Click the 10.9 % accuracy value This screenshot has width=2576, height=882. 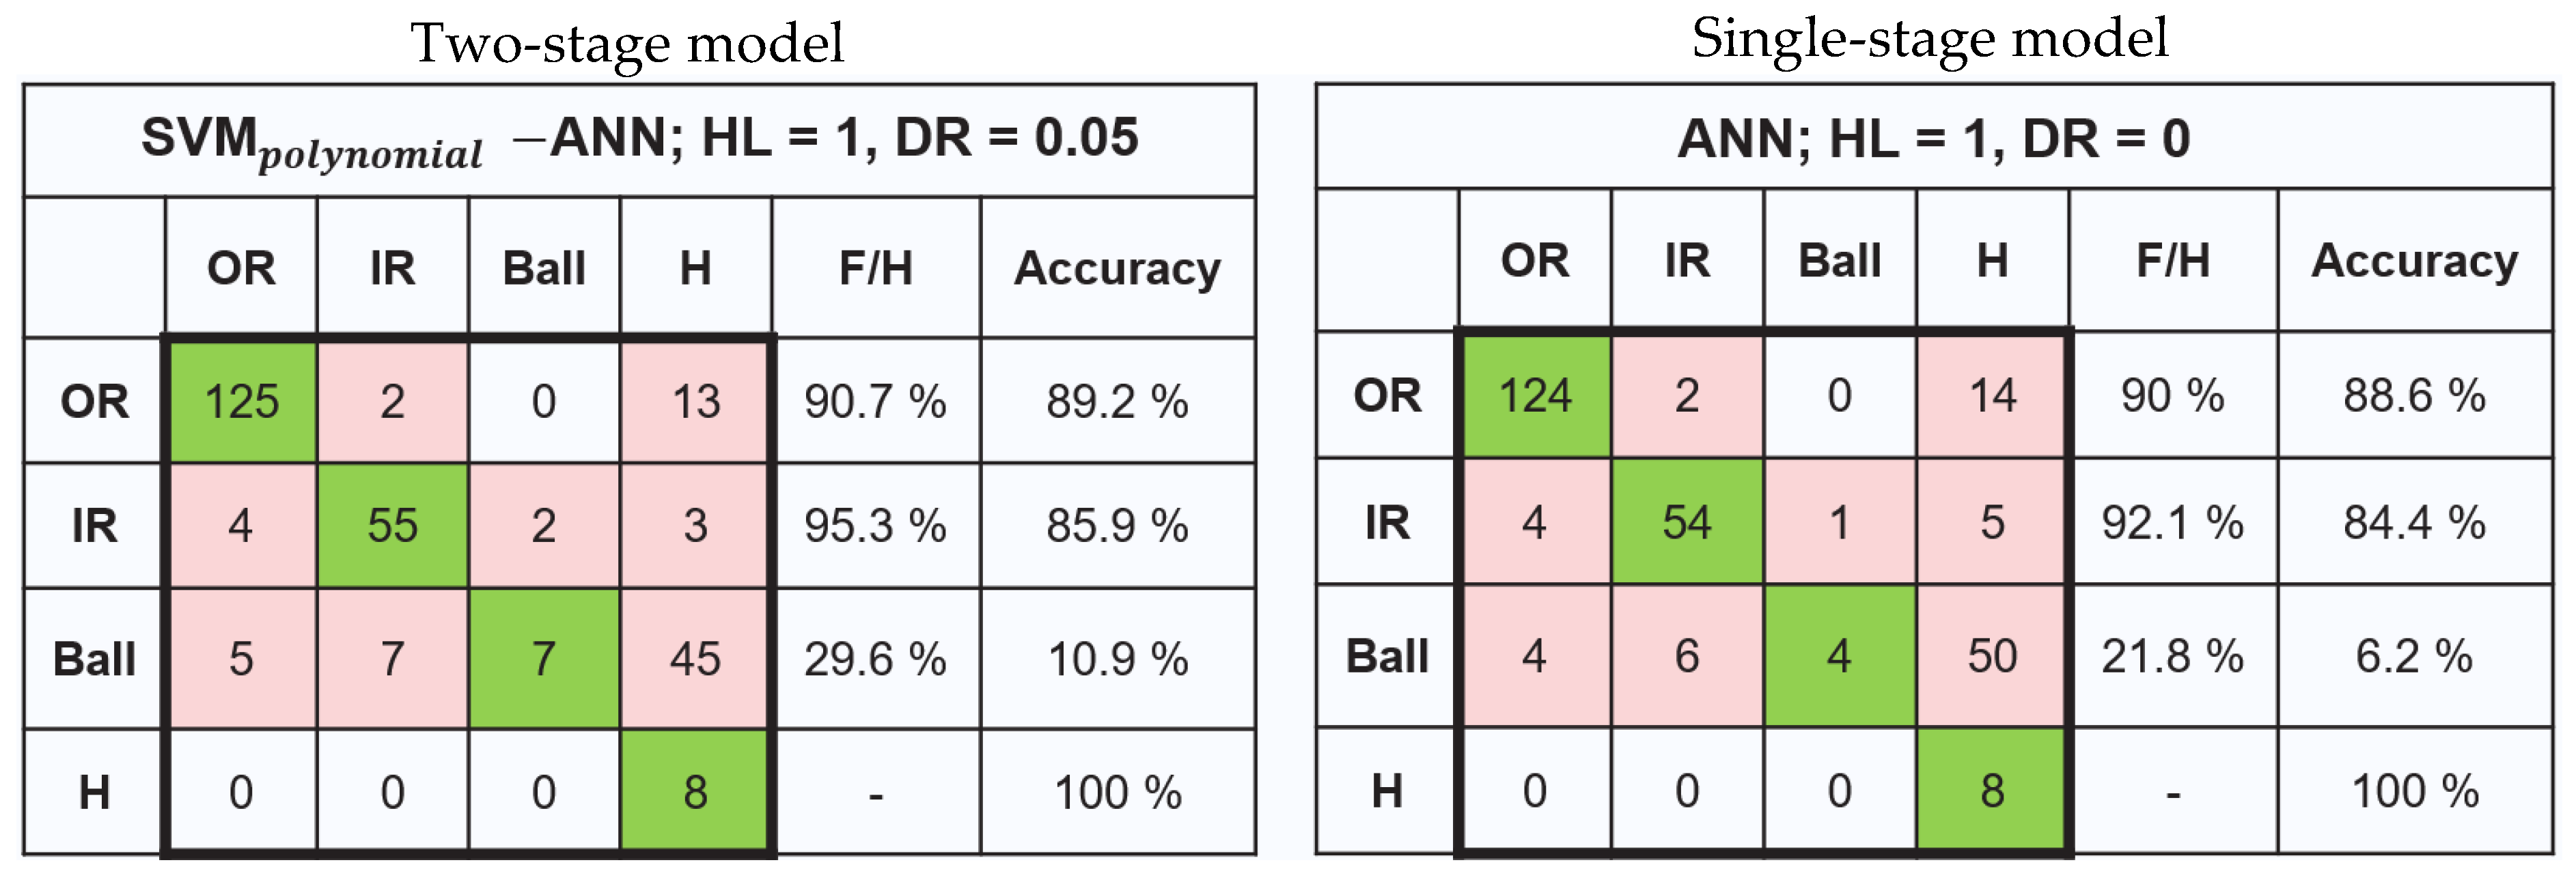click(x=1117, y=659)
